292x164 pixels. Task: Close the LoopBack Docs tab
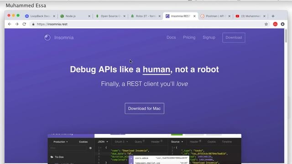(54, 16)
